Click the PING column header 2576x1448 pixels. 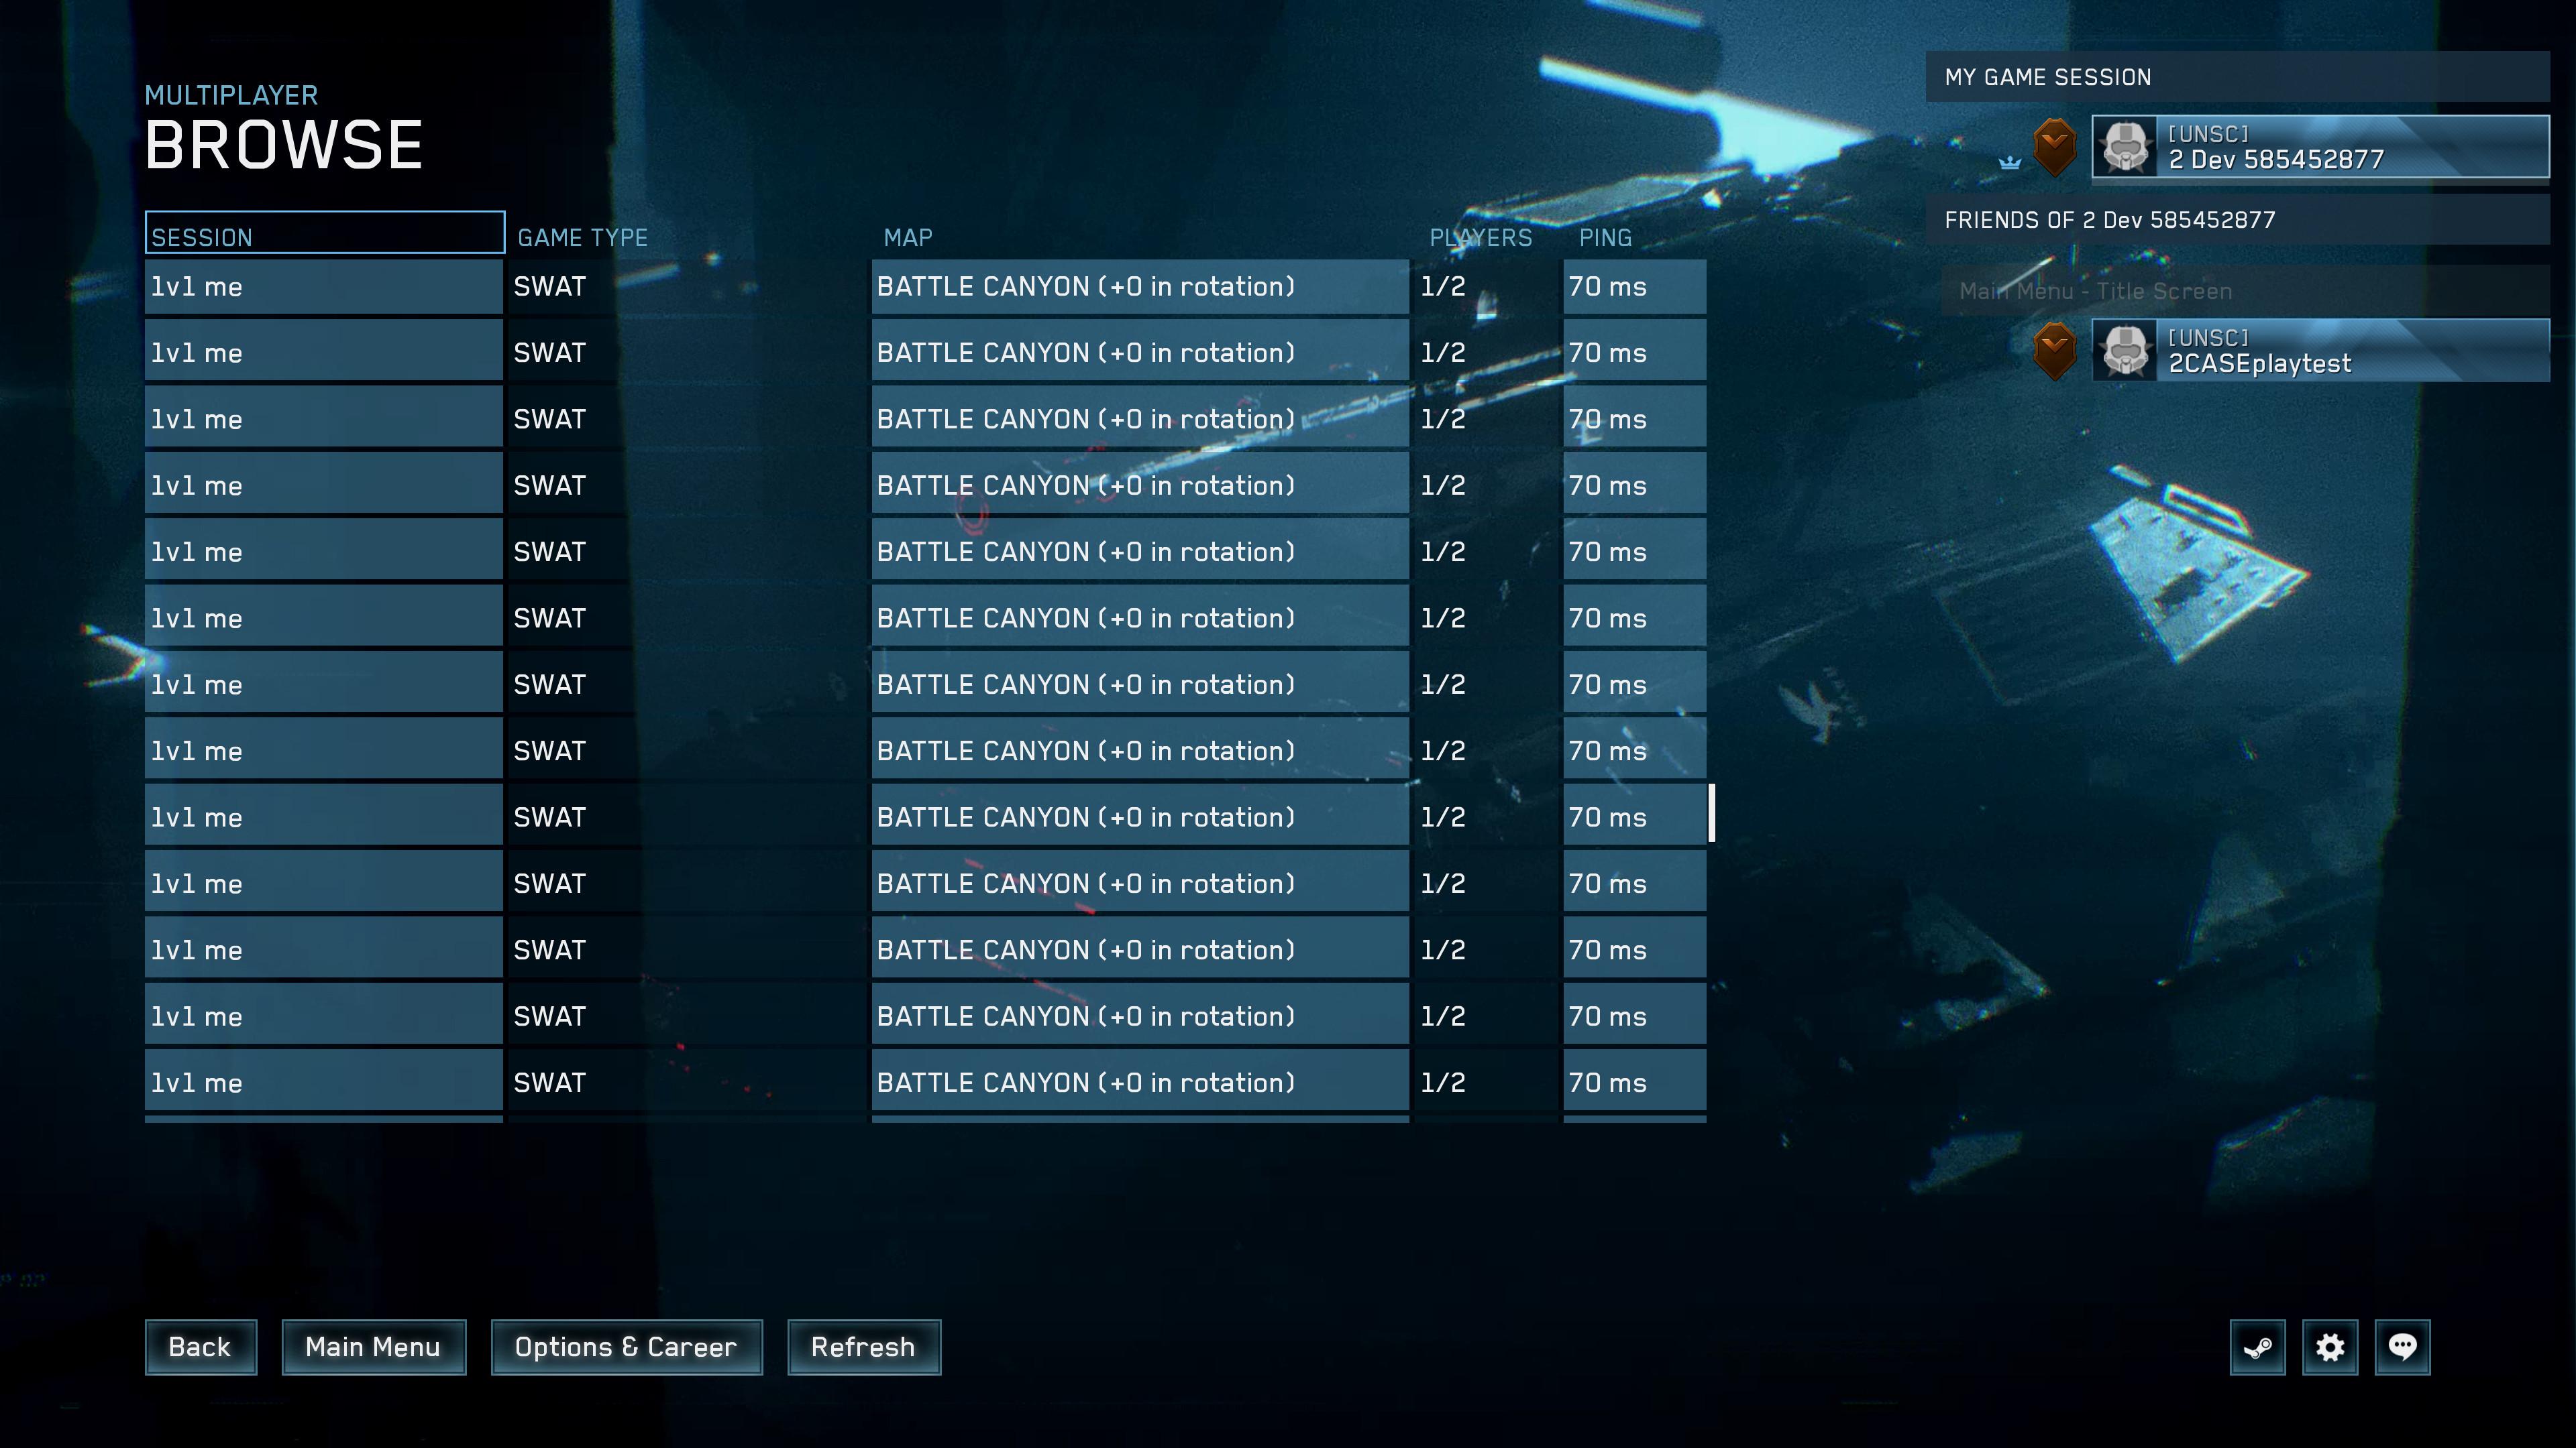(x=1601, y=235)
